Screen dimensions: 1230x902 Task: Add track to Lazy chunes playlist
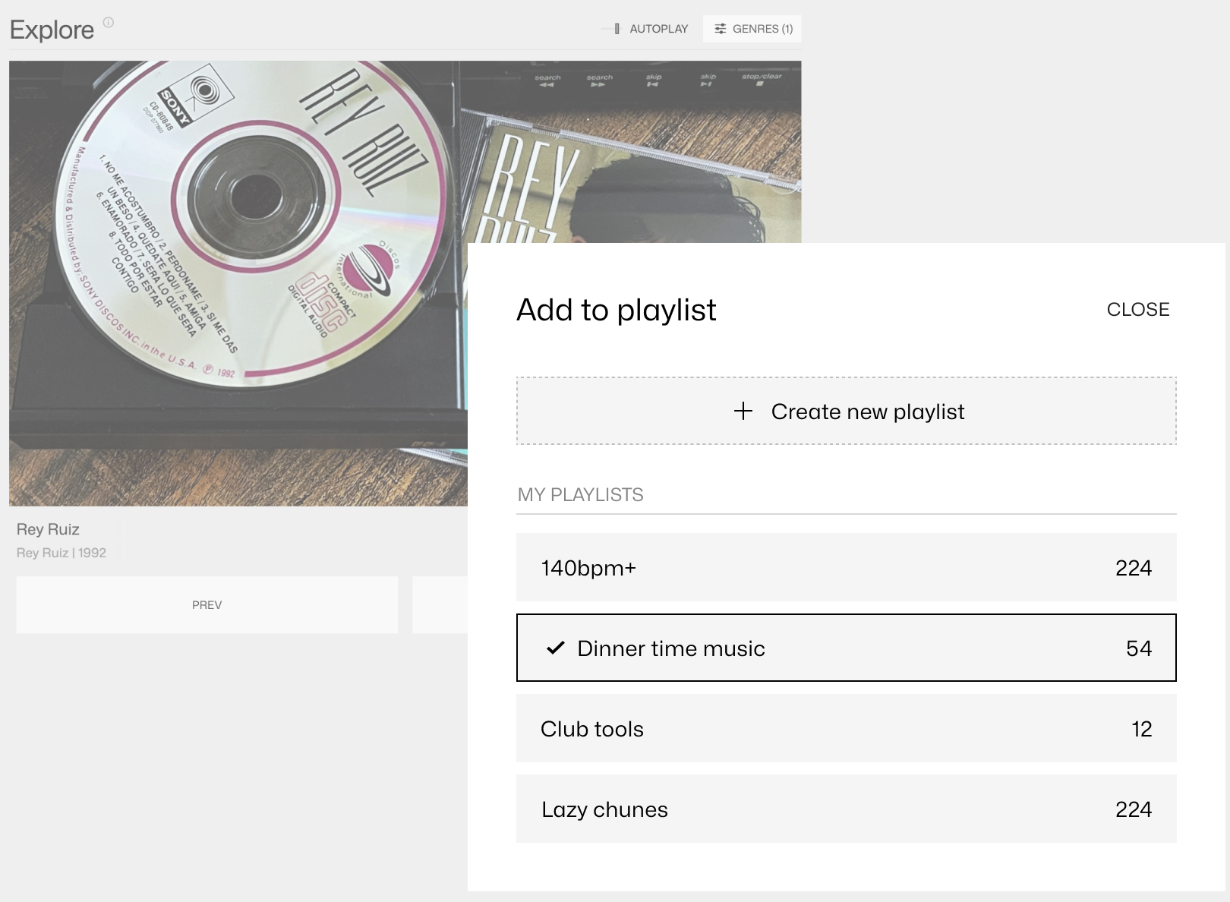click(x=847, y=809)
